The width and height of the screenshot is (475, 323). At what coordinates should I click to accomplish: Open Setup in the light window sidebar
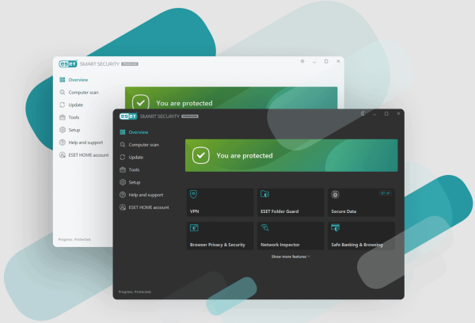(70, 130)
